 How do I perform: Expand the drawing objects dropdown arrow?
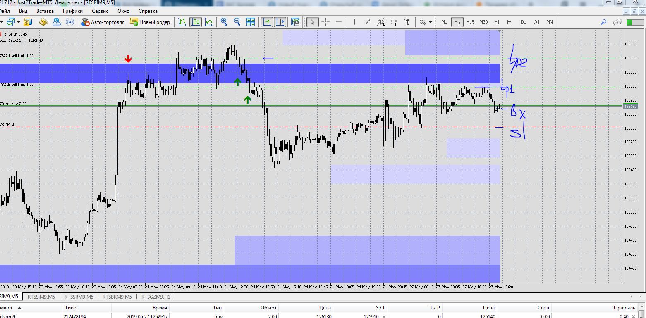pos(431,22)
